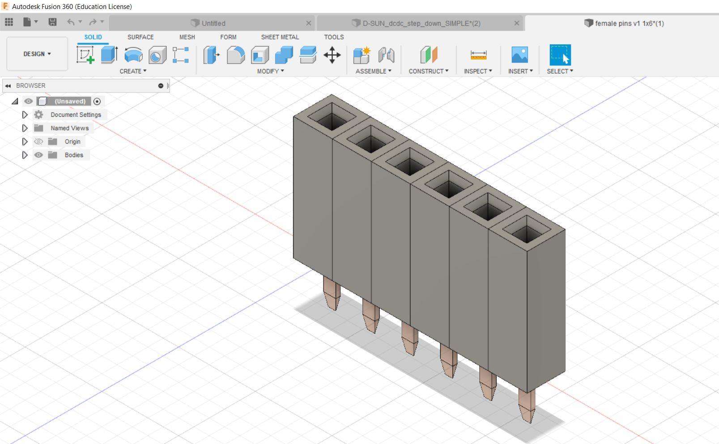The height and width of the screenshot is (444, 719).
Task: Collapse browser panel with double-arrow icon
Action: click(8, 85)
